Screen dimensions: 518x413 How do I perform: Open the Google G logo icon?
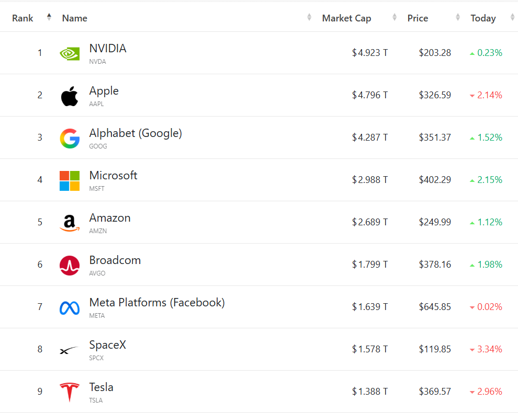coord(70,139)
